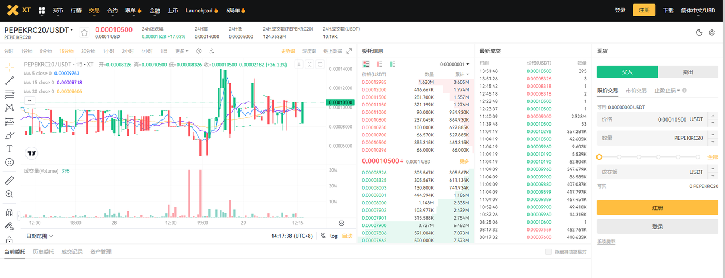Select the zoom-in magnifier tool
The height and width of the screenshot is (278, 725).
point(9,194)
